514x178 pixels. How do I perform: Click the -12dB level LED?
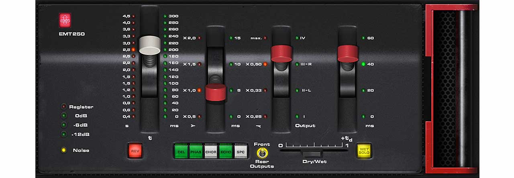tap(63, 134)
